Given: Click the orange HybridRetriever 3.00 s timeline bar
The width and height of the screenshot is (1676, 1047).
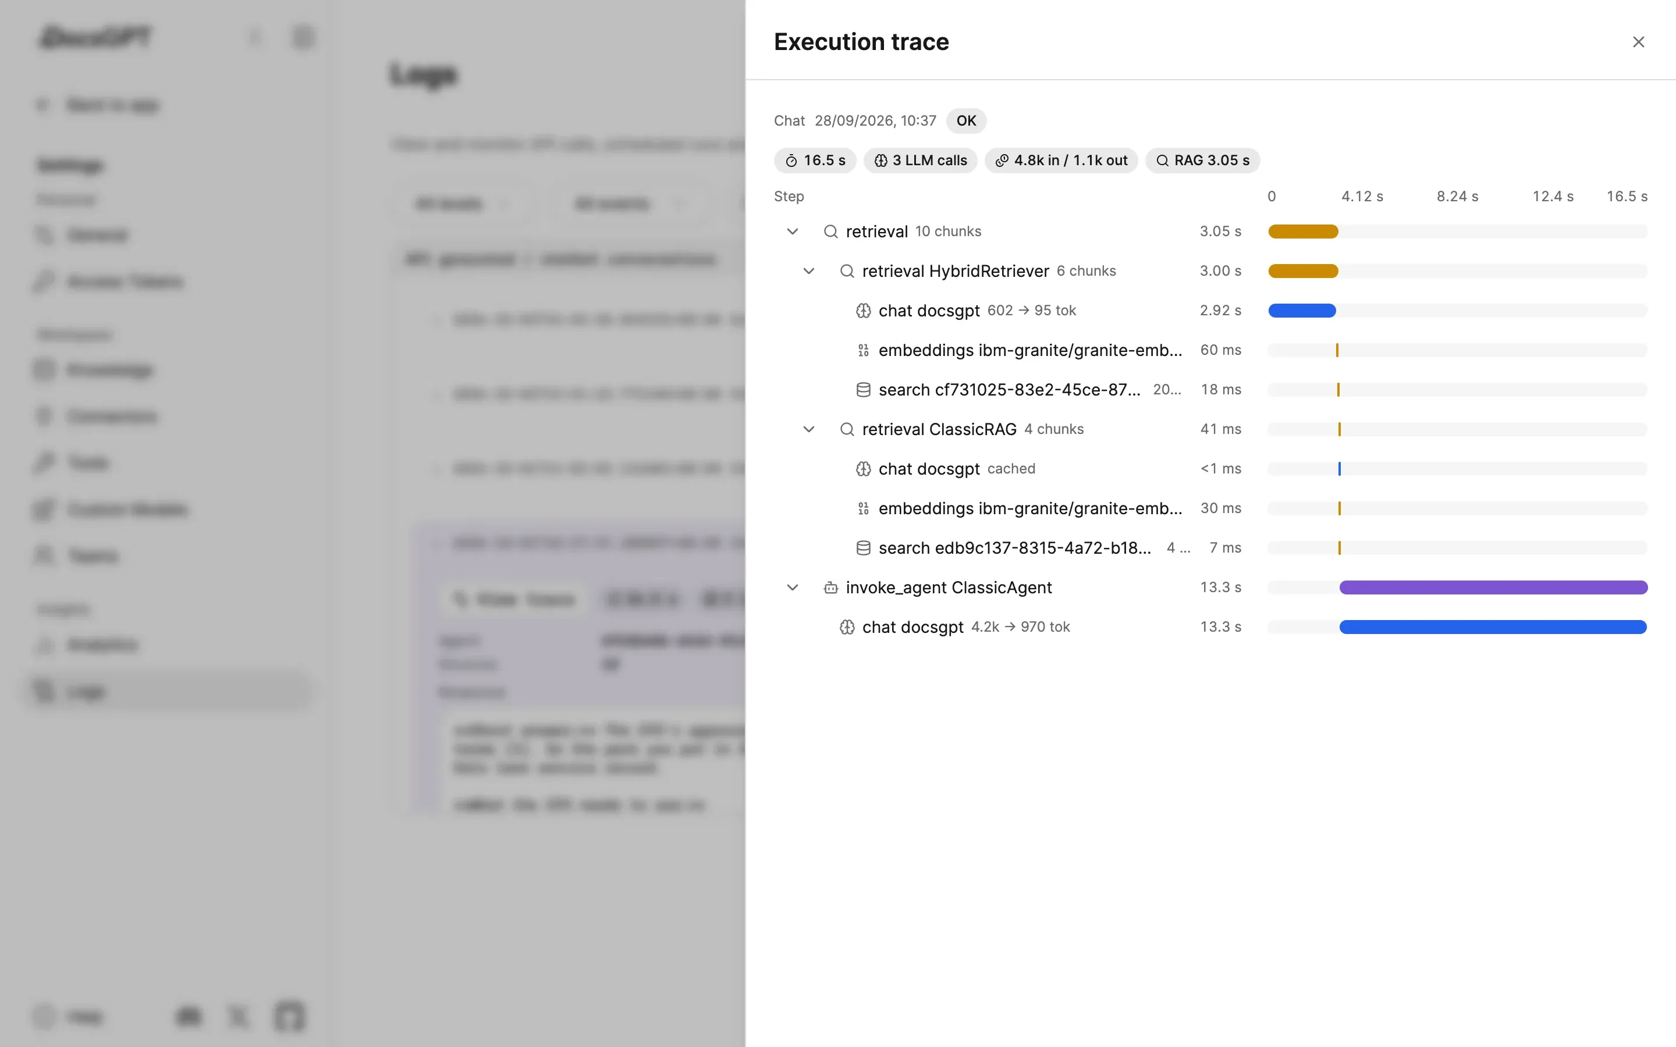Looking at the screenshot, I should (1303, 270).
